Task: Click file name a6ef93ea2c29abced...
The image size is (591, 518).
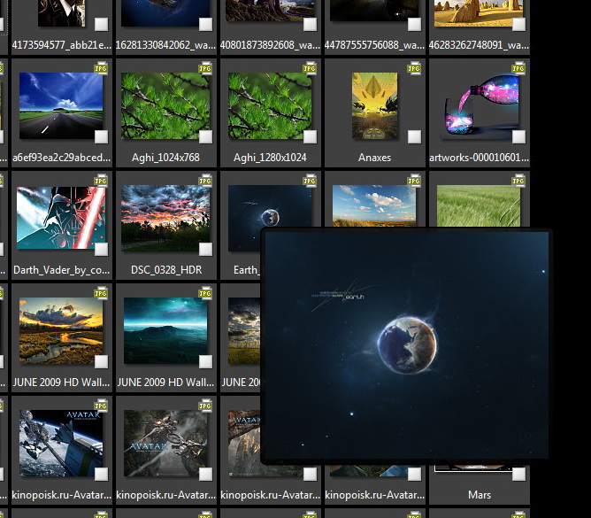Action: coord(61,158)
